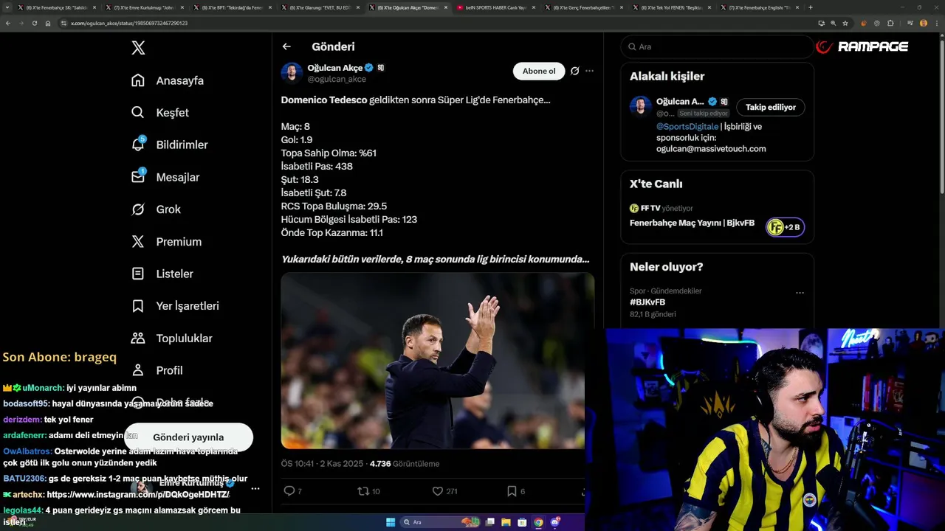Open Bildirimler notifications bell
The height and width of the screenshot is (531, 945).
click(x=138, y=145)
